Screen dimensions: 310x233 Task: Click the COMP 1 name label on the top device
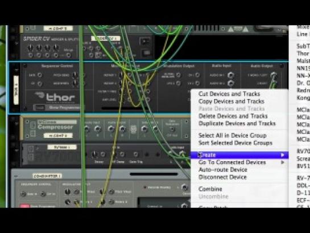pos(58,29)
